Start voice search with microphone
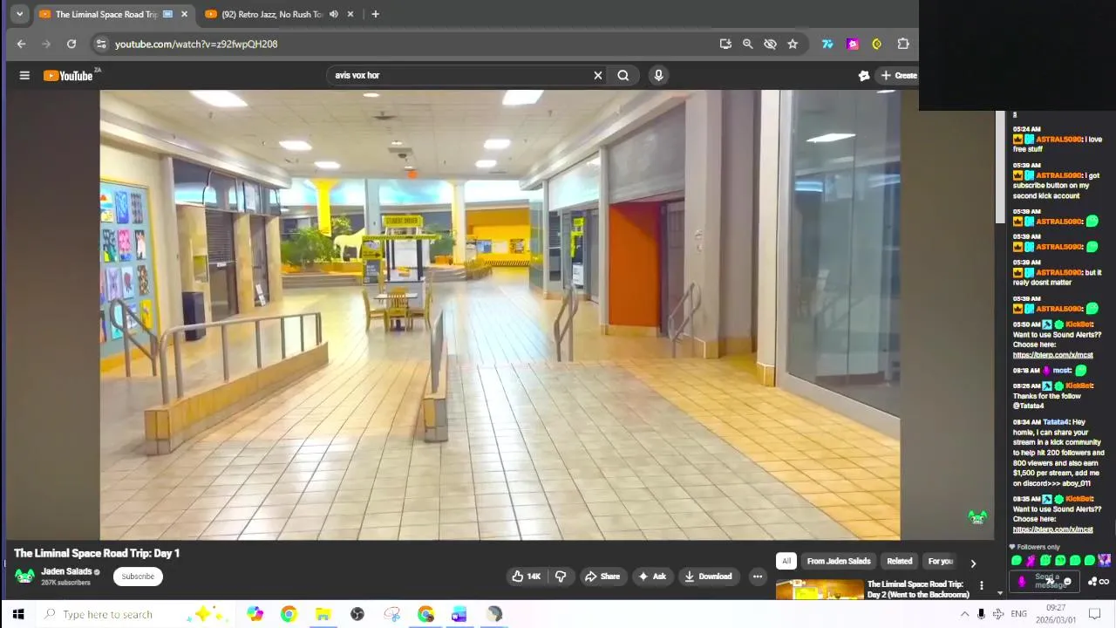 coord(658,76)
